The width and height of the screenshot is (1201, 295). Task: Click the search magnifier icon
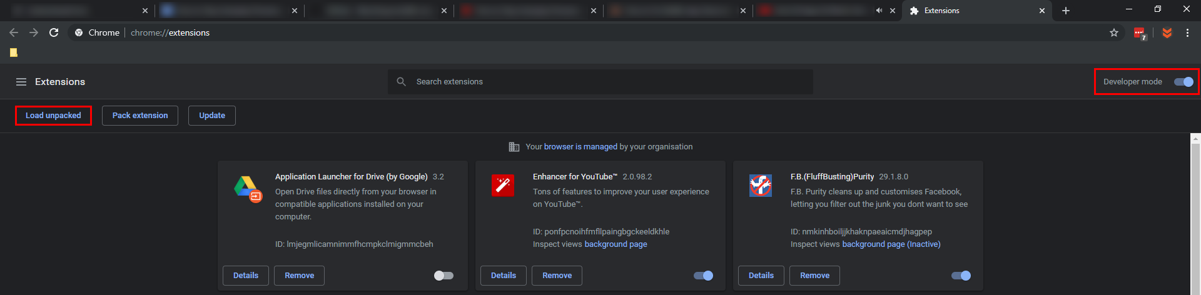402,82
